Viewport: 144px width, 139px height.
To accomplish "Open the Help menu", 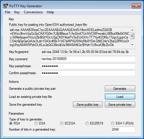I will (50, 12).
